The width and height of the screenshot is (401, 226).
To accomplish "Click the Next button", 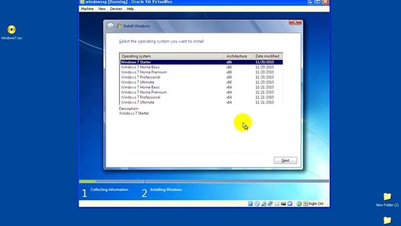I will [x=286, y=161].
